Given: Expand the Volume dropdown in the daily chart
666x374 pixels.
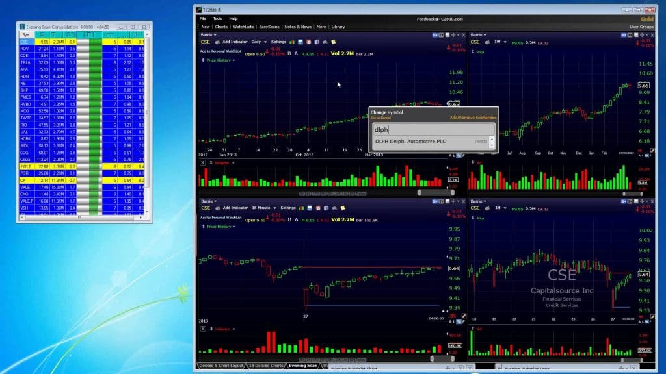Looking at the screenshot, I should pos(224,163).
